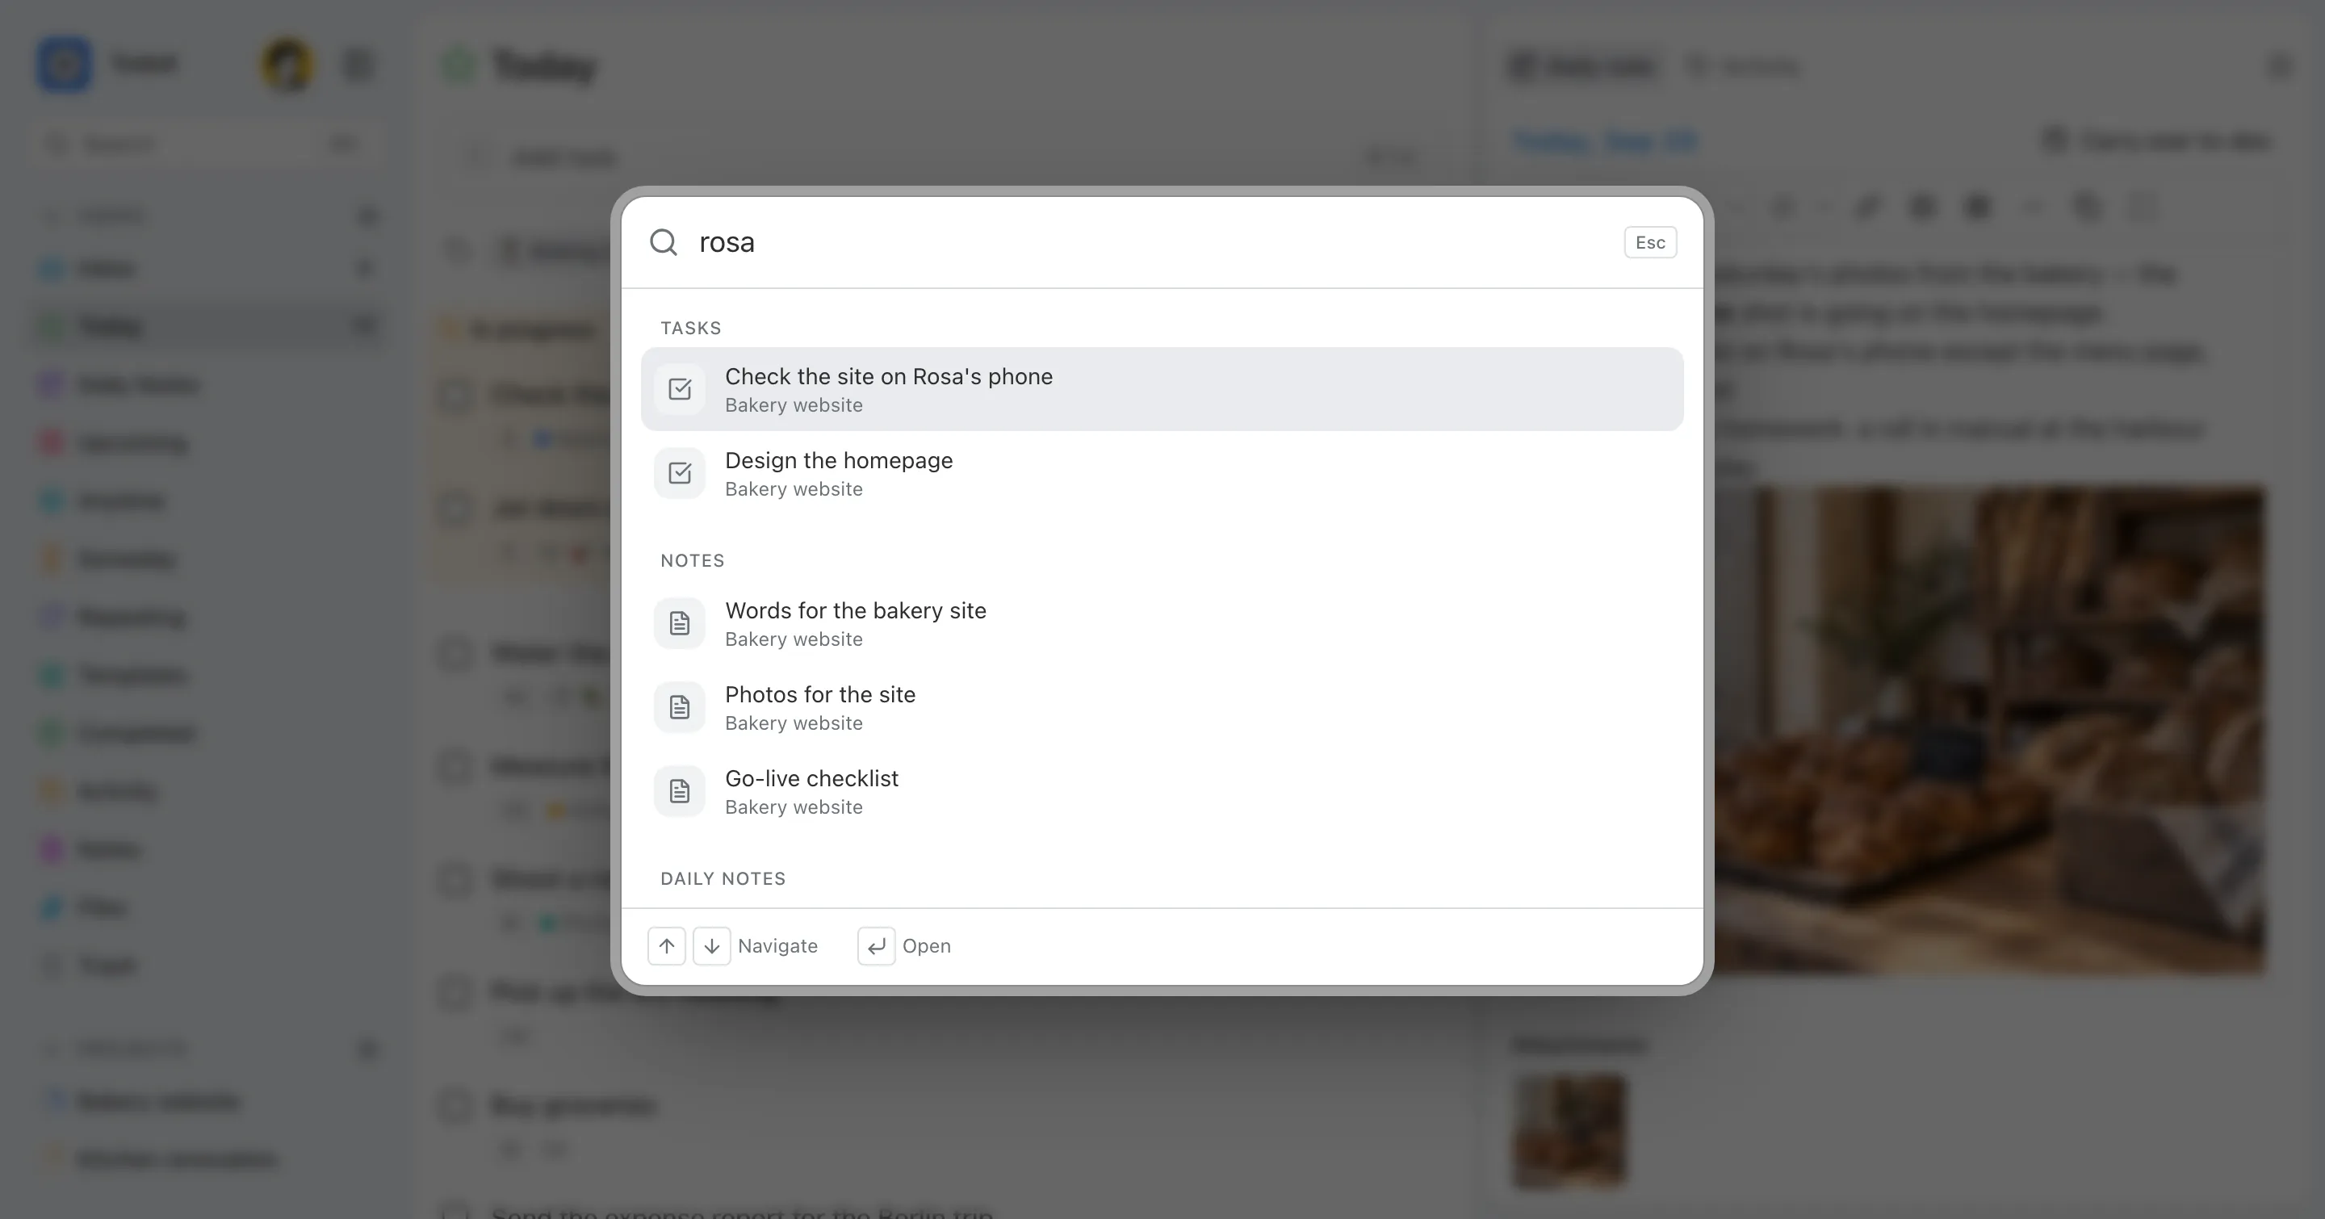This screenshot has height=1219, width=2325.
Task: Open the task 'Check the site on Rosa's phone'
Action: pos(1162,389)
